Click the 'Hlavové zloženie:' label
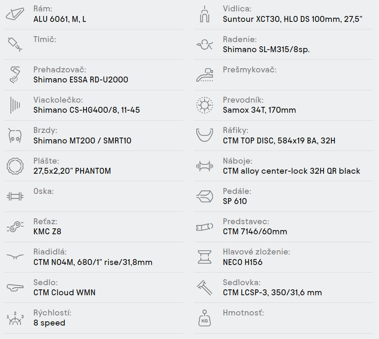379x339 pixels. pyautogui.click(x=256, y=252)
